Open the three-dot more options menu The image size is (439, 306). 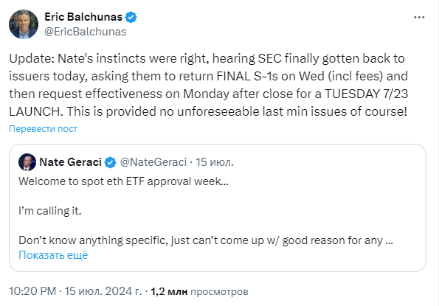(x=419, y=18)
